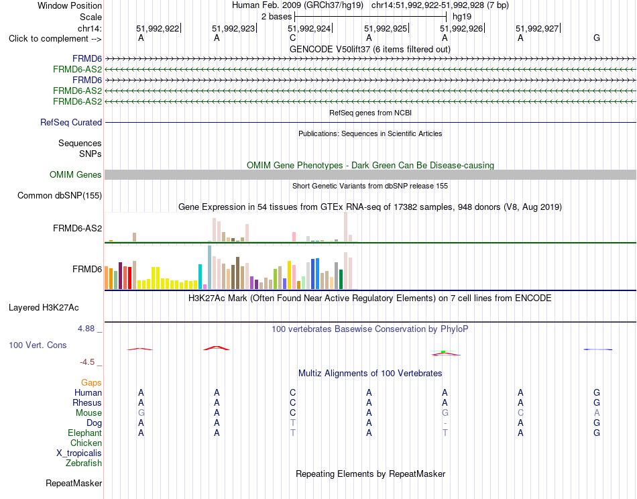
Task: Click the 'Click to complement -->' label
Action: tap(55, 39)
